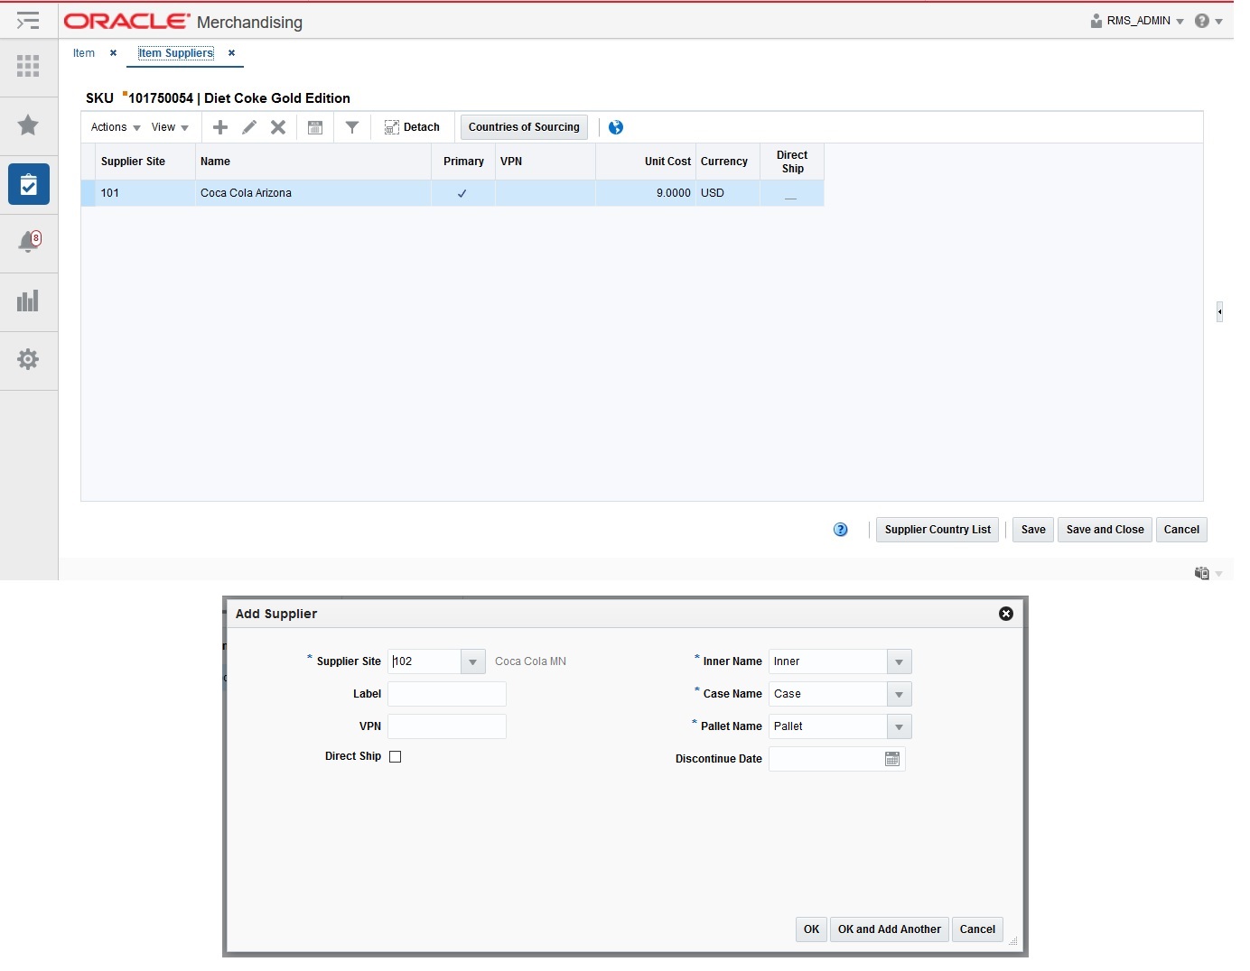The image size is (1250, 971).
Task: Click the VPN input field in dialog
Action: pos(447,726)
